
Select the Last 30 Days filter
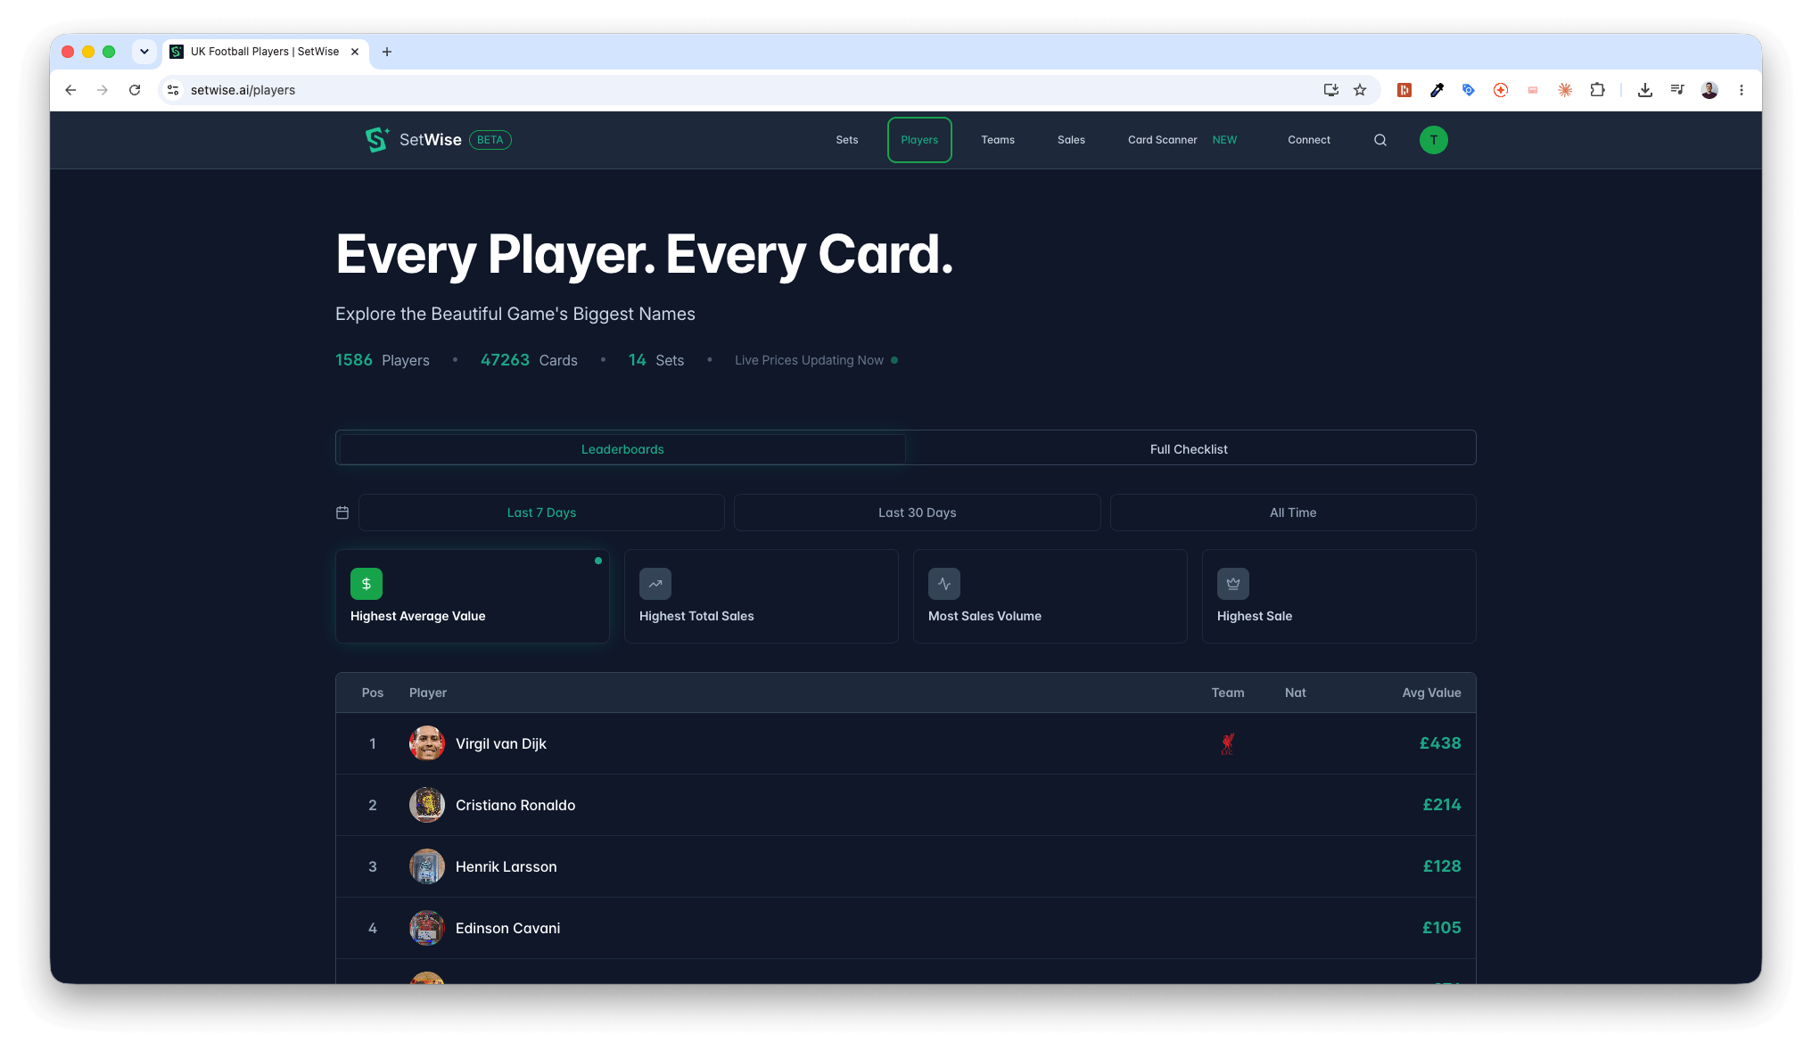coord(918,513)
